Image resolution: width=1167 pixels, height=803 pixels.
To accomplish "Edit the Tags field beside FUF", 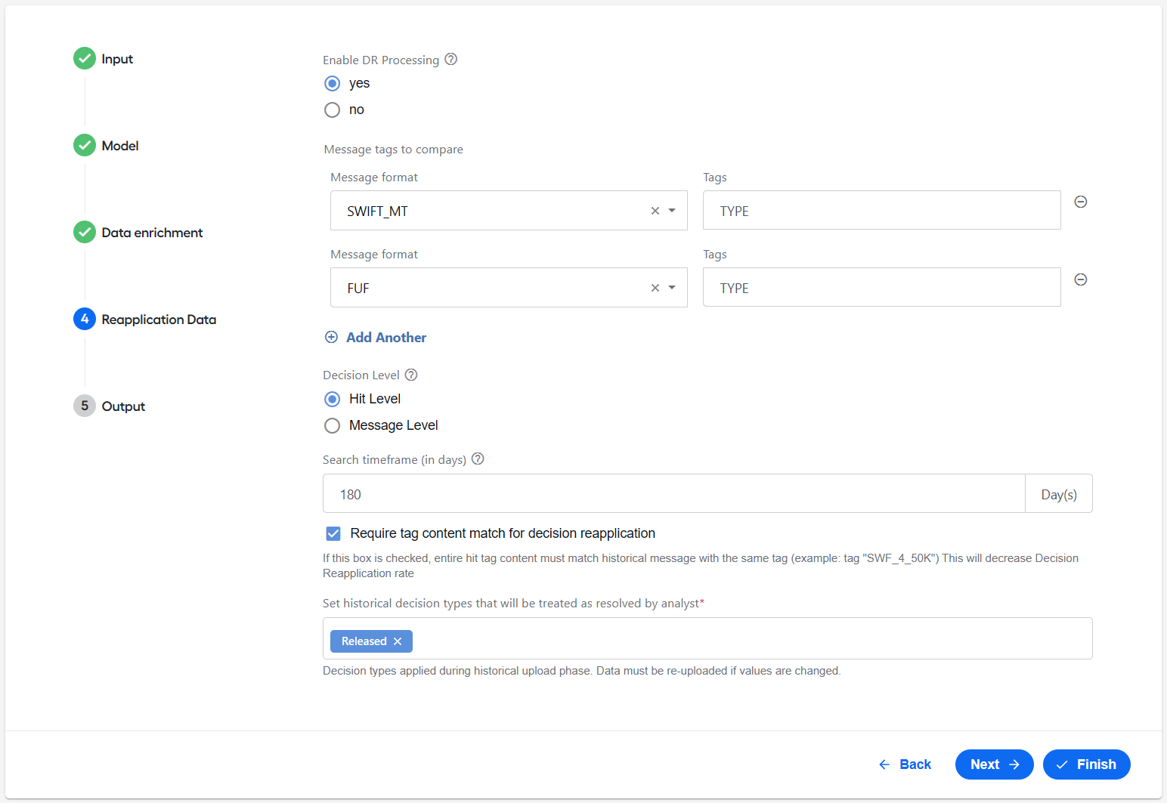I will [882, 287].
